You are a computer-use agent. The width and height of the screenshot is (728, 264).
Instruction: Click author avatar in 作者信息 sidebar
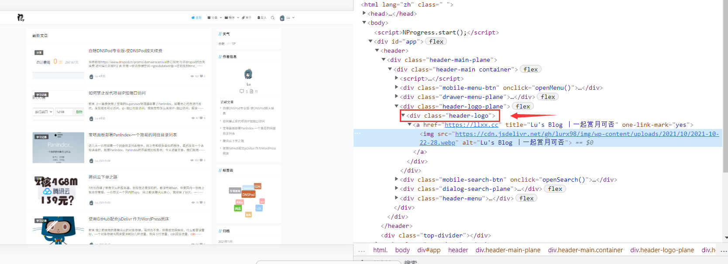(248, 74)
